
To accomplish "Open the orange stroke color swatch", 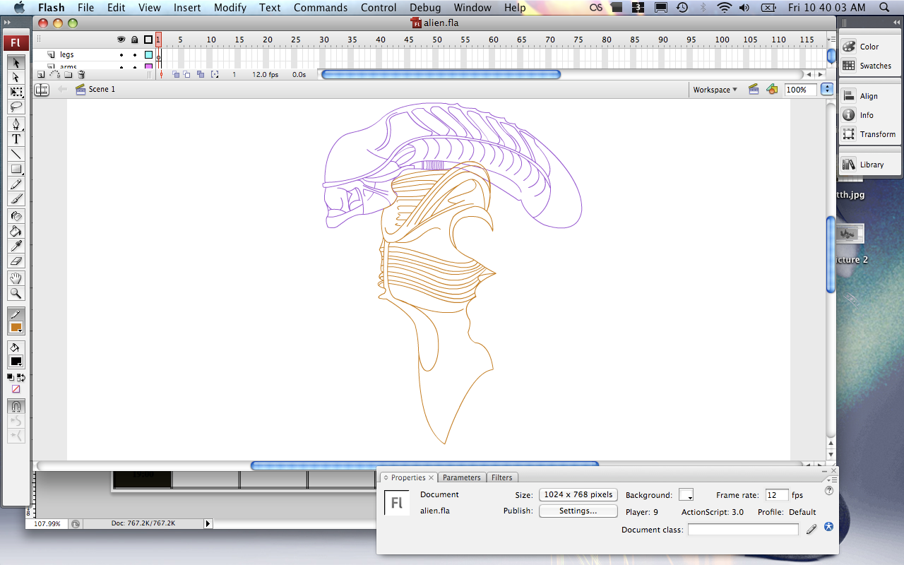I will [16, 328].
